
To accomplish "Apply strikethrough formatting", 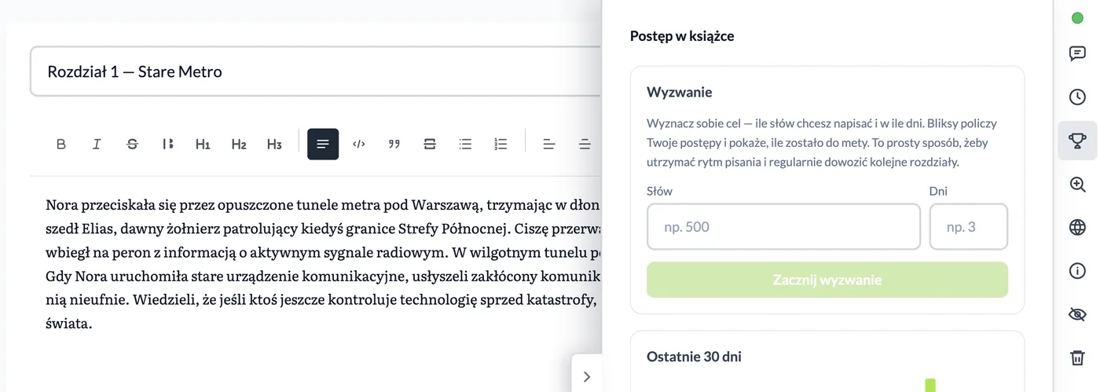I will pos(132,144).
